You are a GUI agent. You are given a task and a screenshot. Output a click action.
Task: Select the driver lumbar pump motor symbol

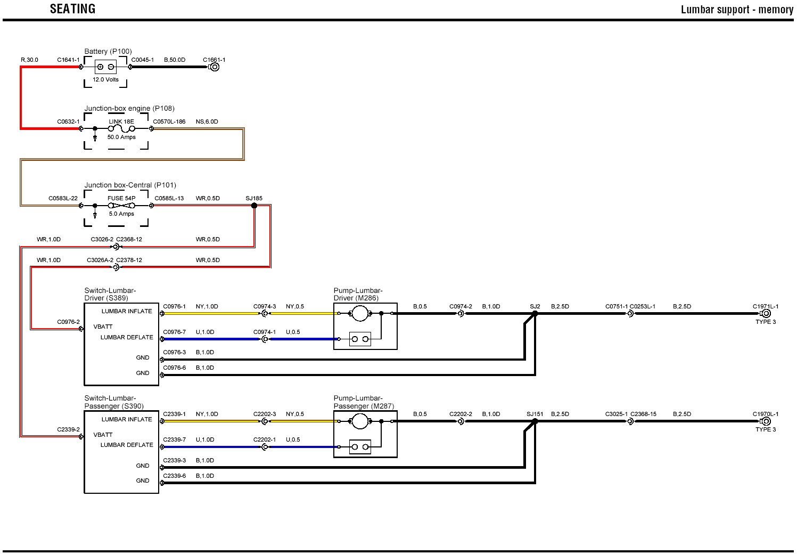point(360,314)
